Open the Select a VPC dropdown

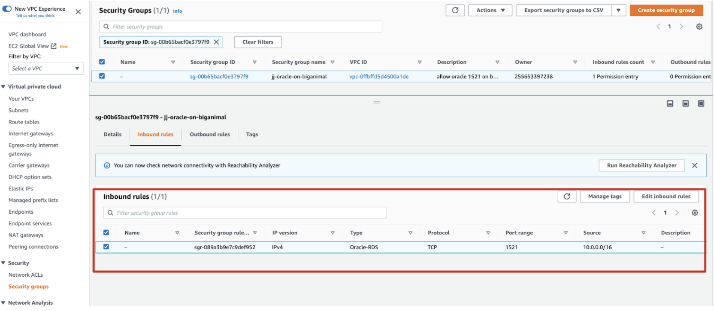pyautogui.click(x=46, y=69)
